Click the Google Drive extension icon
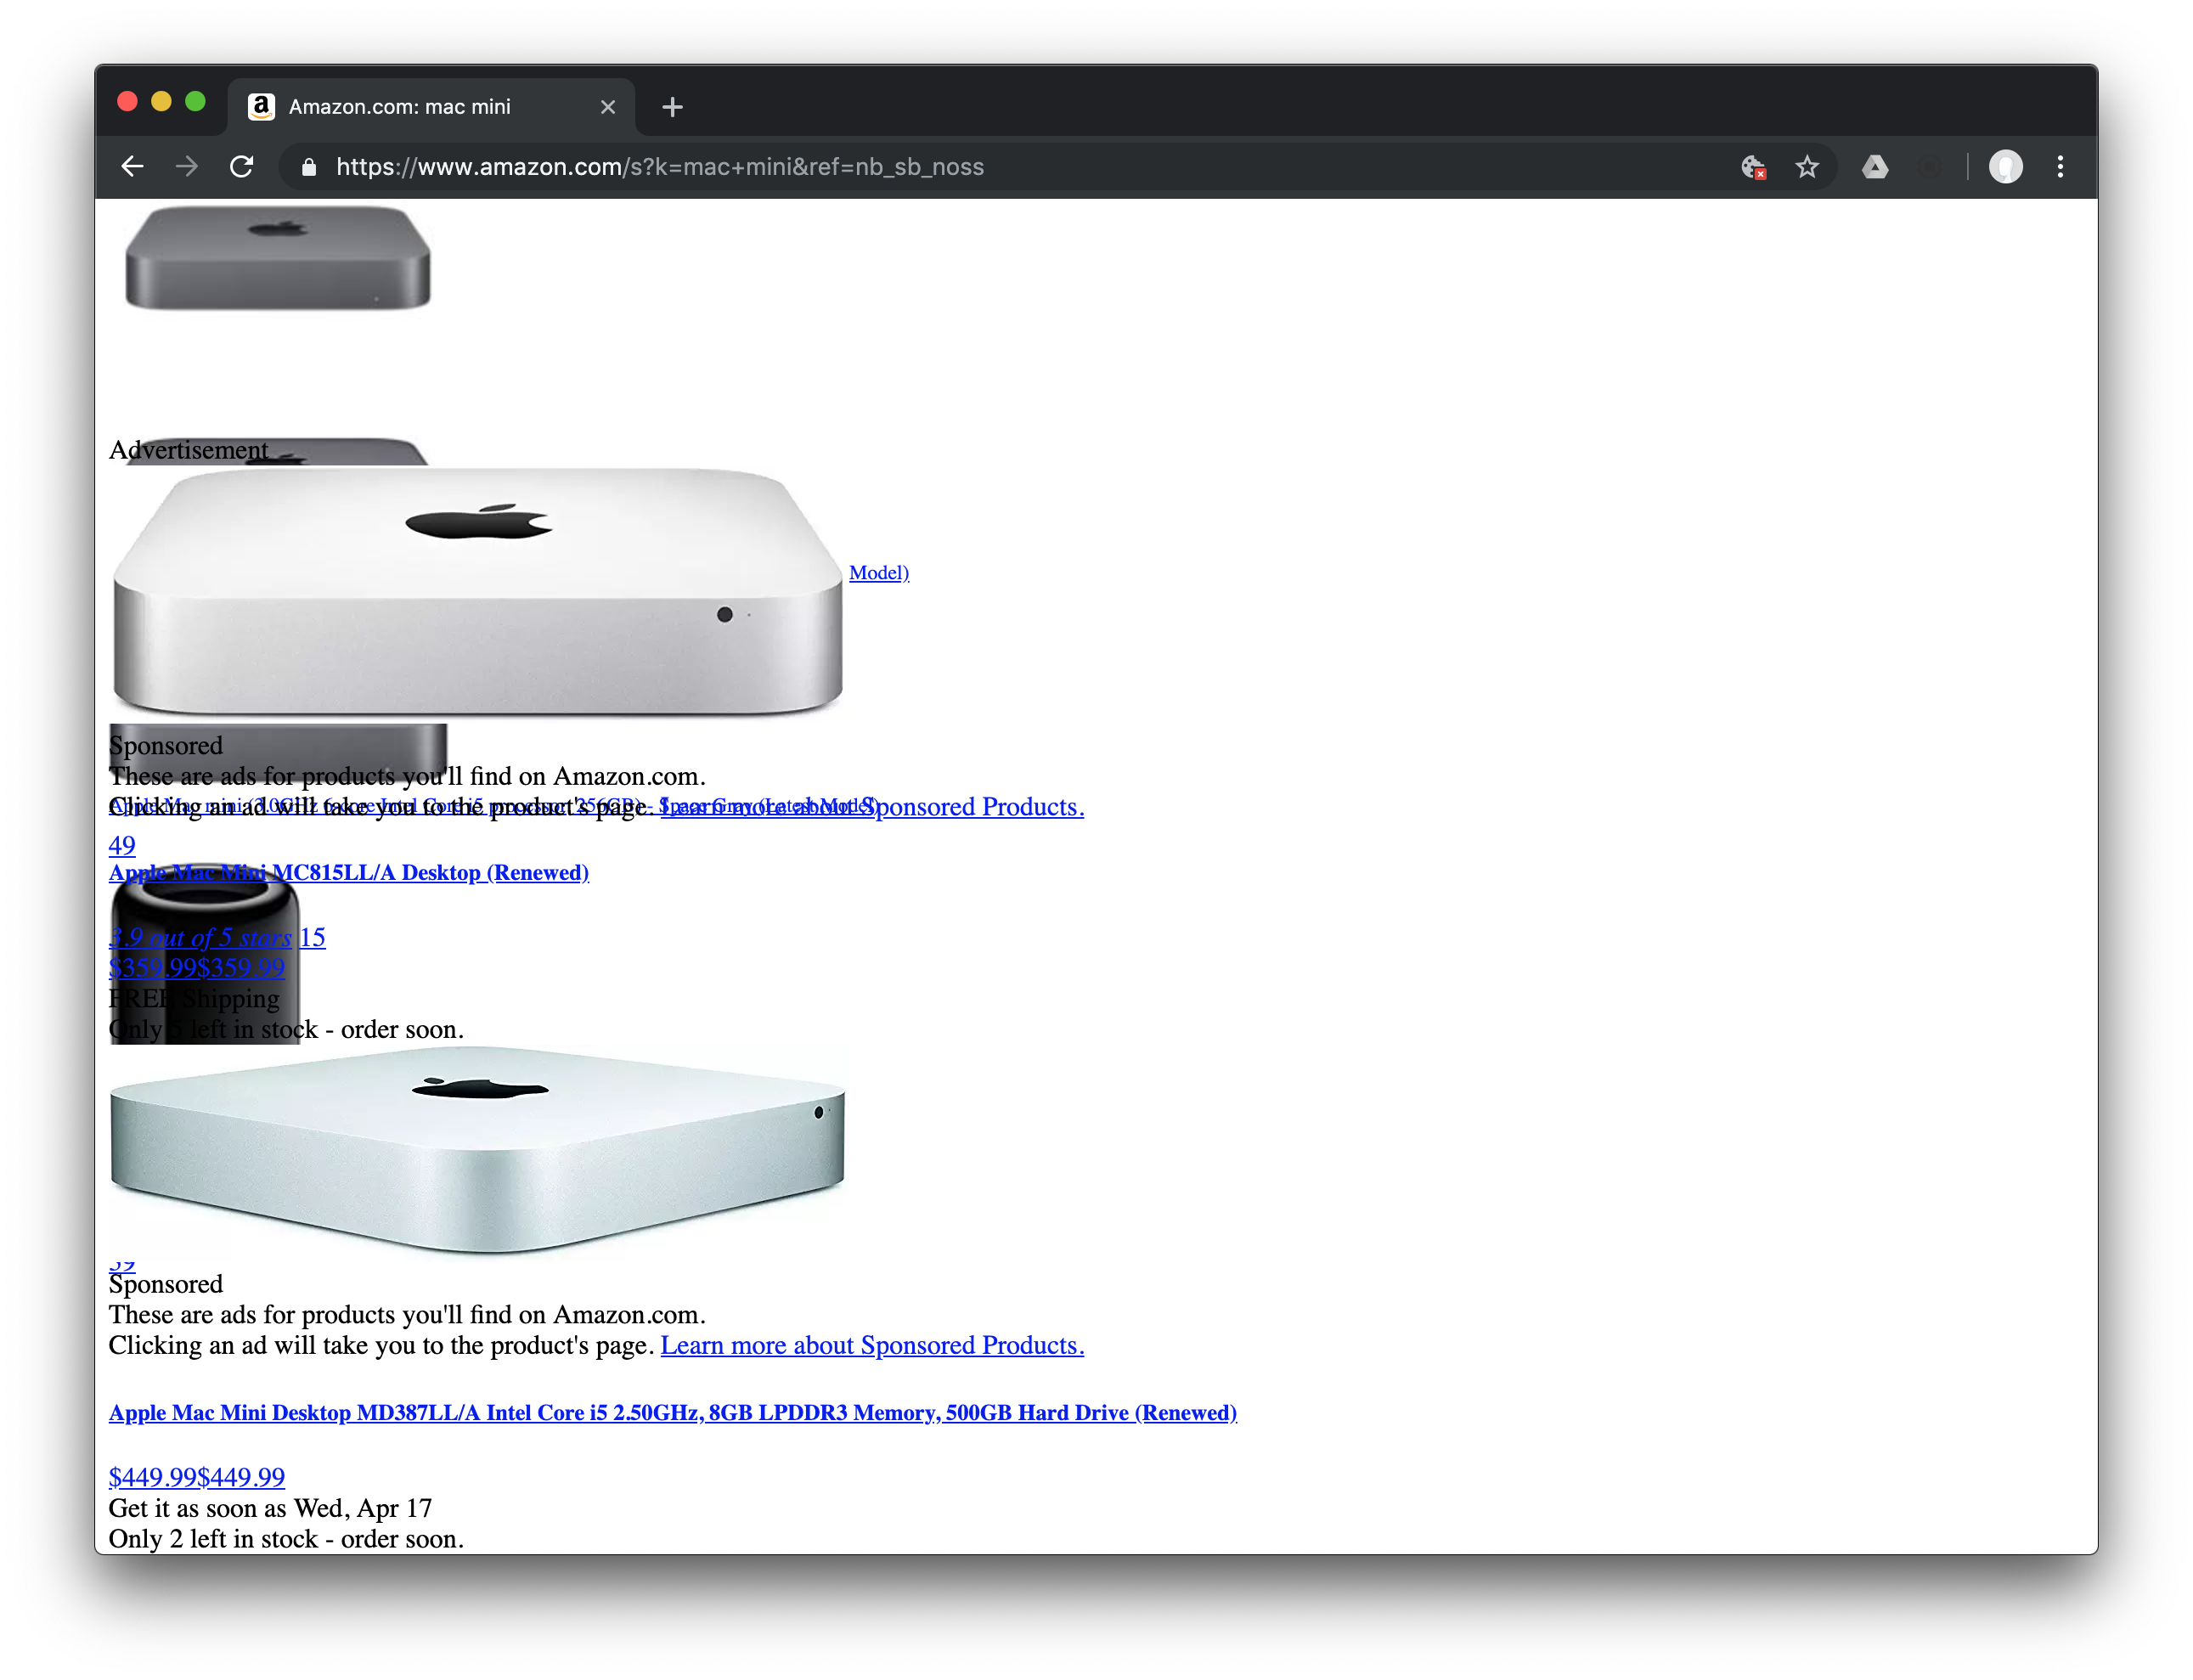This screenshot has width=2193, height=1680. pyautogui.click(x=1875, y=167)
